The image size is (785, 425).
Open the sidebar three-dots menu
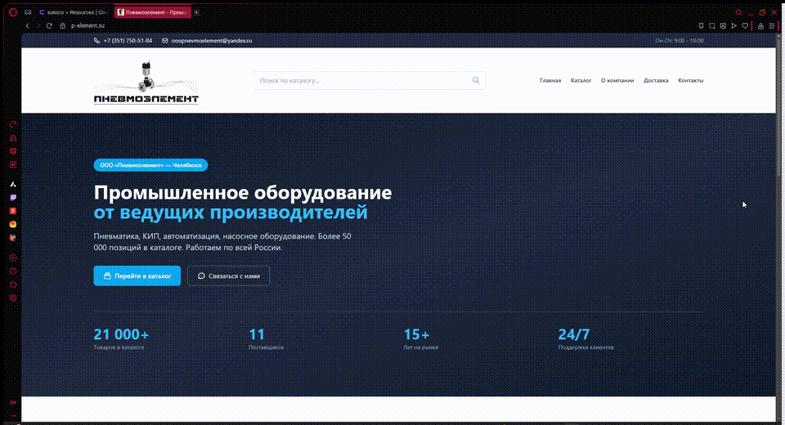tap(13, 415)
